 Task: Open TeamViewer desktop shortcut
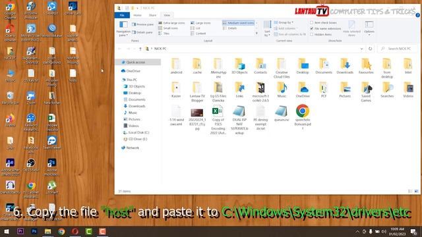pyautogui.click(x=52, y=143)
